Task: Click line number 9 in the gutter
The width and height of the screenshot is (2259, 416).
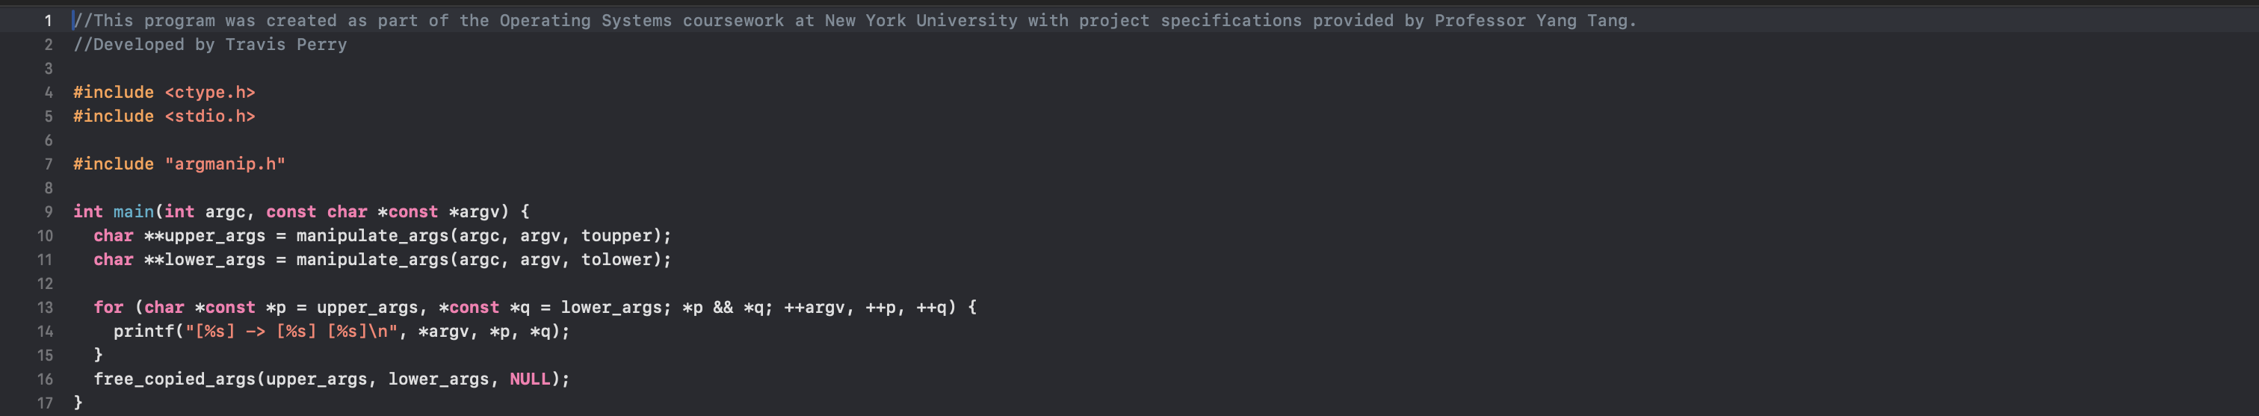Action: tap(49, 212)
